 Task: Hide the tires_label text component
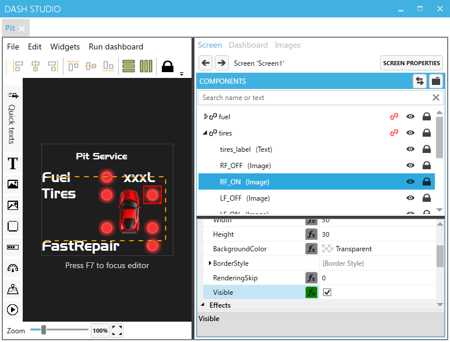[x=410, y=149]
